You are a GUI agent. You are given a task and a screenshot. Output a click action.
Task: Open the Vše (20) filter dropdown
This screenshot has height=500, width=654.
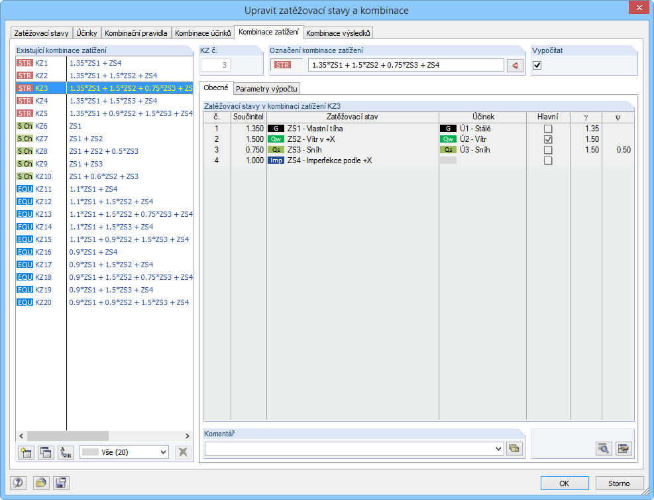pos(125,452)
